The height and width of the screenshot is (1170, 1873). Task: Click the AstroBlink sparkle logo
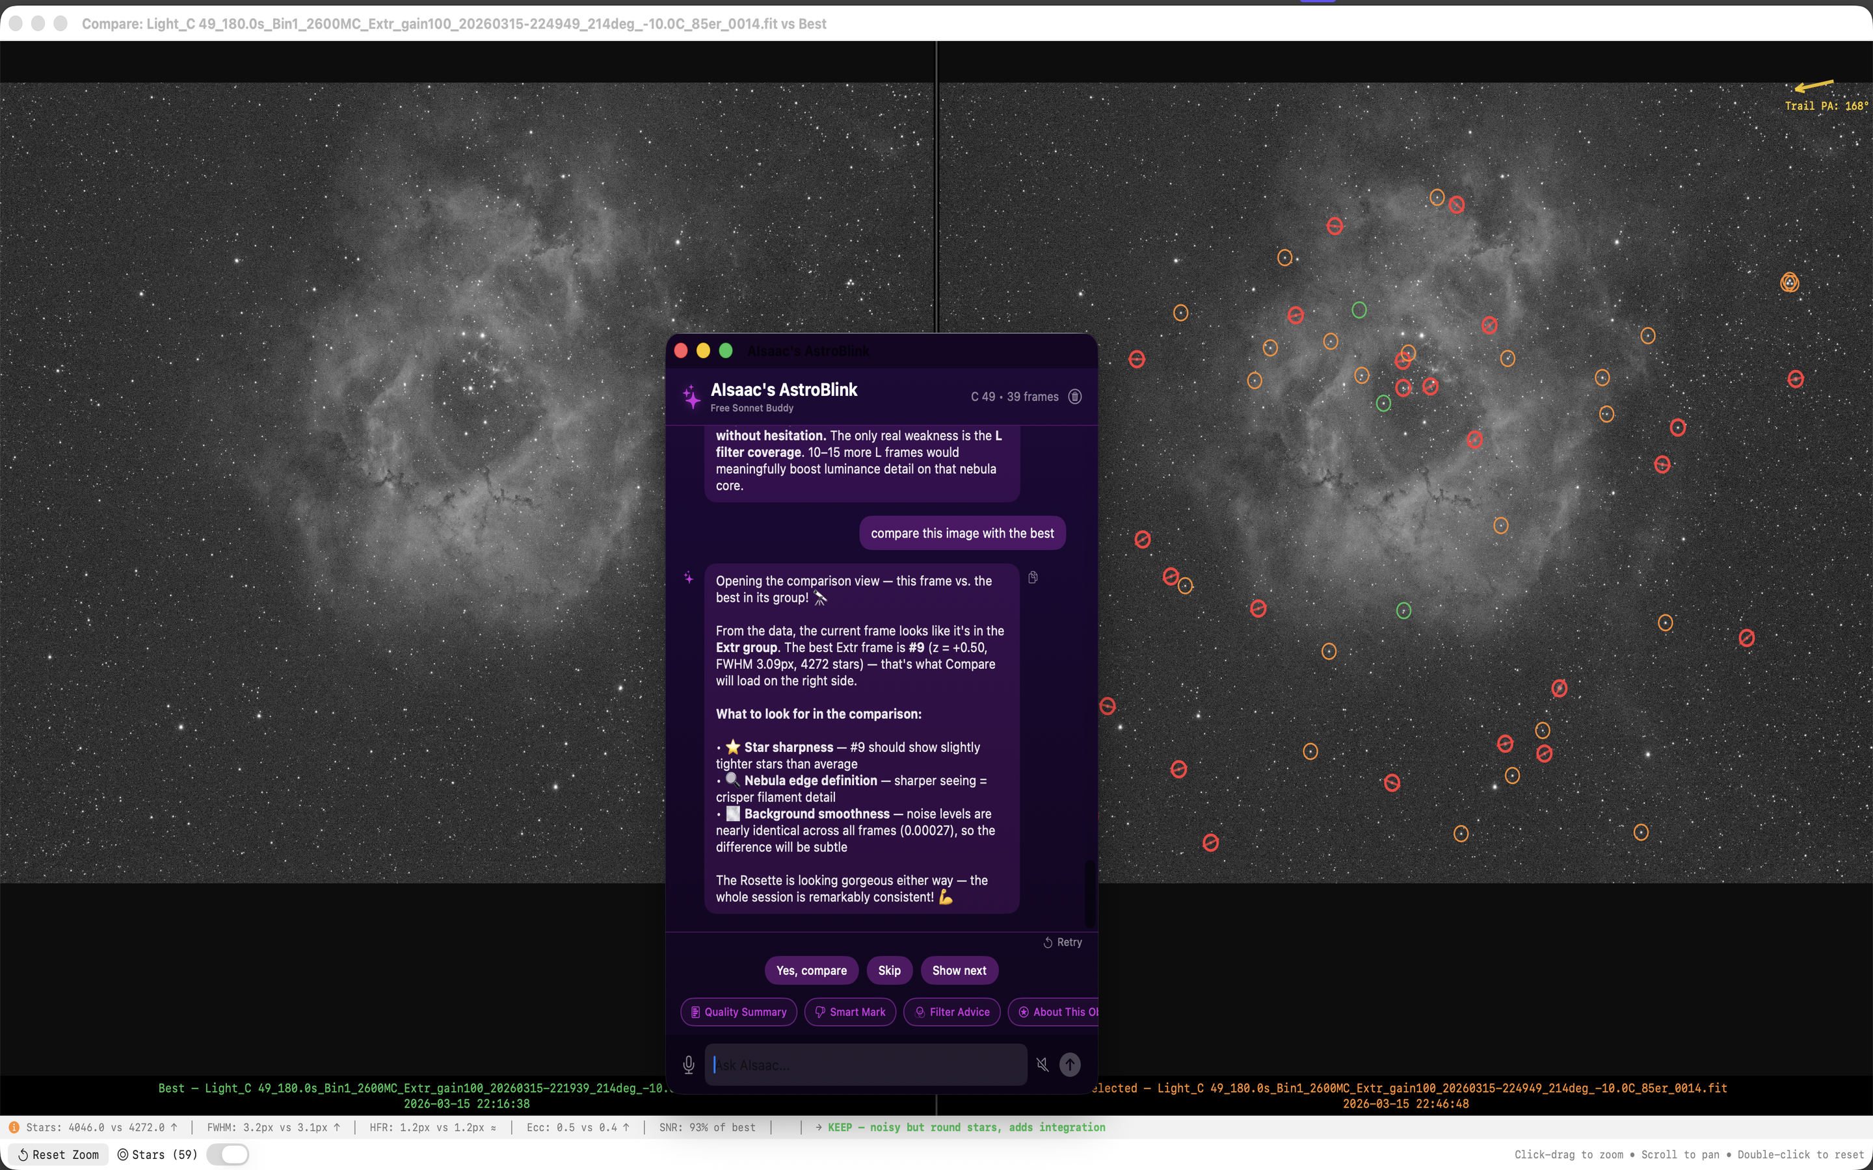coord(691,396)
